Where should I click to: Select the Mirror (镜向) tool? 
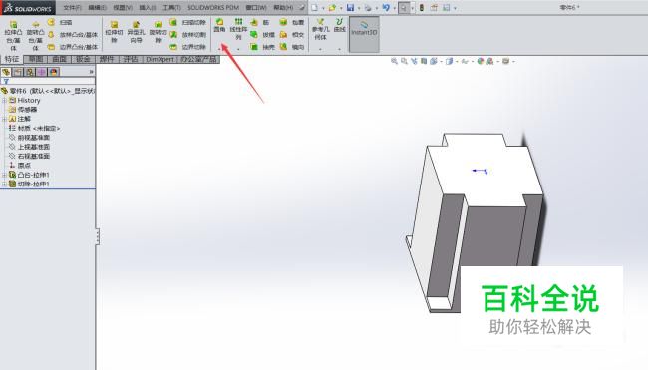292,47
